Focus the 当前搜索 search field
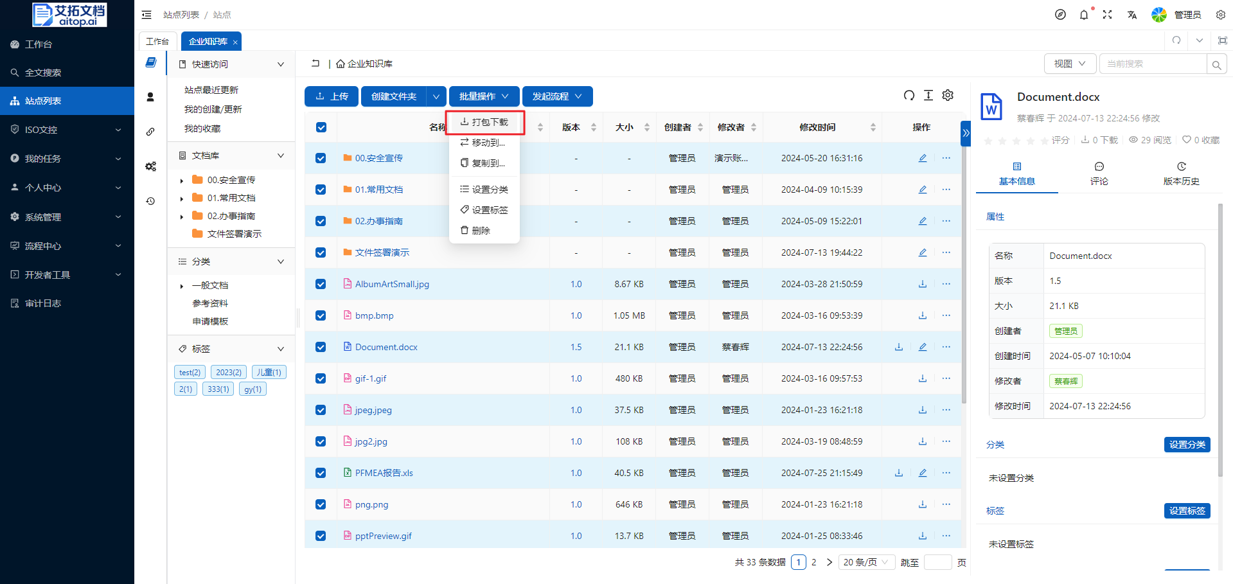 point(1151,64)
